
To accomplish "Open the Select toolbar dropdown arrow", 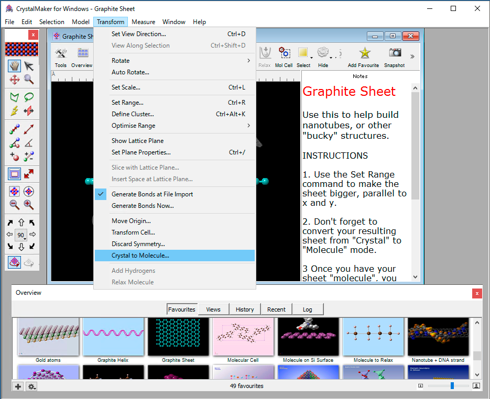I will point(312,58).
